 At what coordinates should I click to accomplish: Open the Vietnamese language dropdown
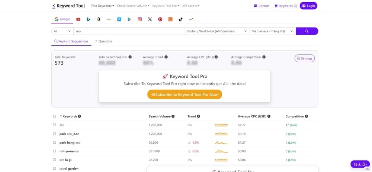coord(273,31)
